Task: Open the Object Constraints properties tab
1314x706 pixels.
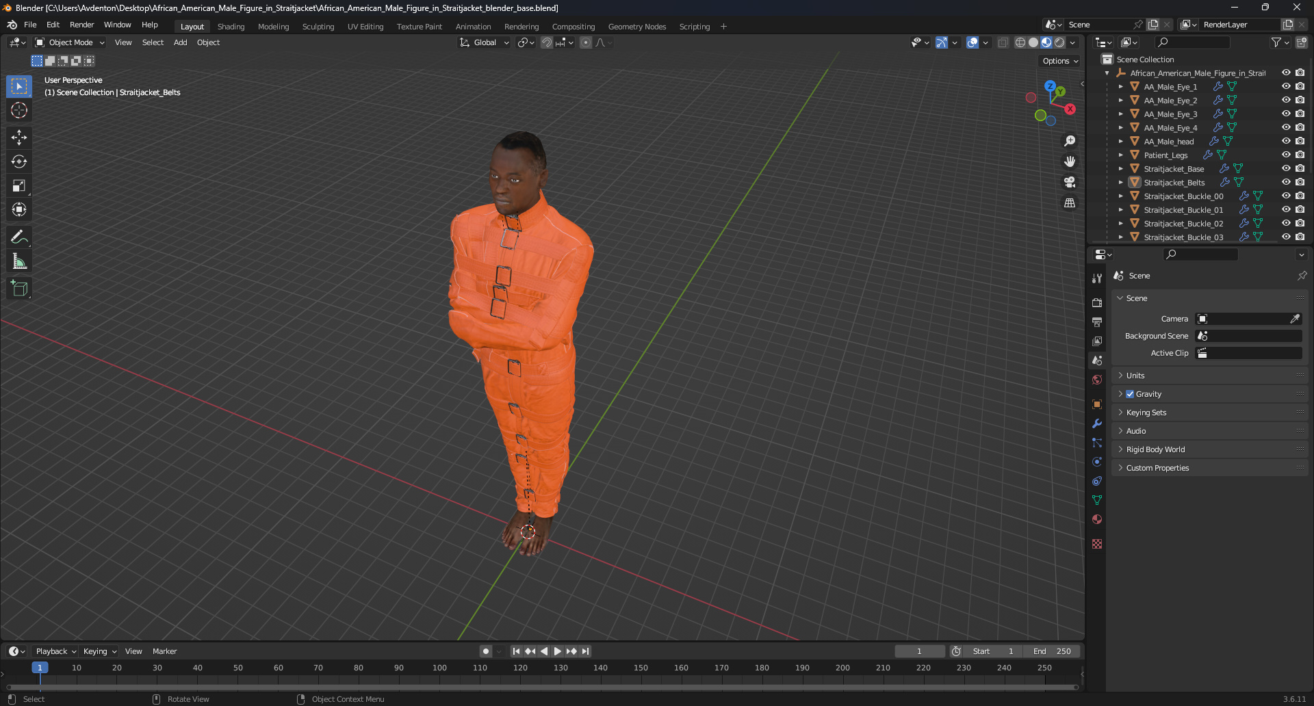Action: [x=1097, y=481]
